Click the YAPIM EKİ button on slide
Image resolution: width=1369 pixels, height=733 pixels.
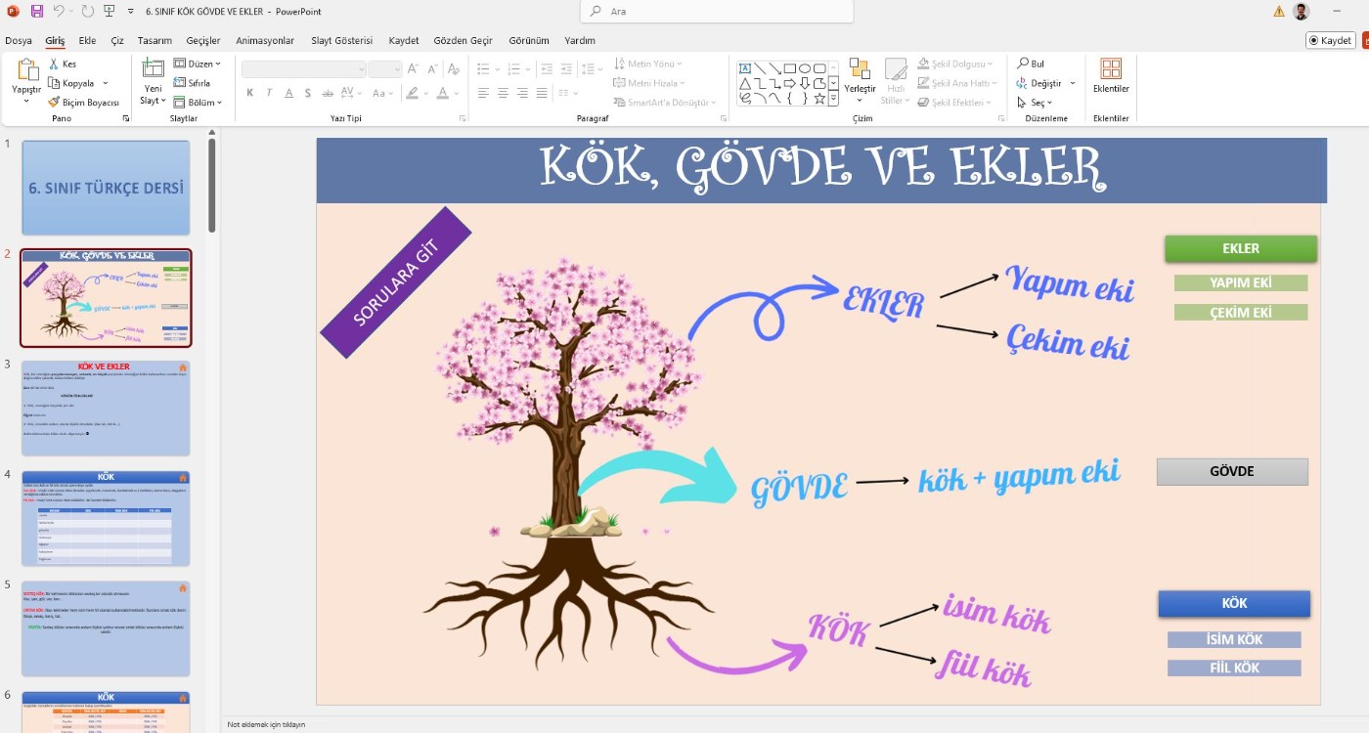[1241, 283]
